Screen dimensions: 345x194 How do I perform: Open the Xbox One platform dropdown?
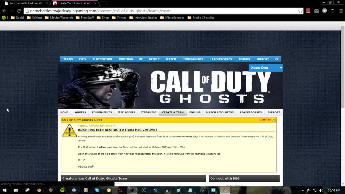coord(266,68)
